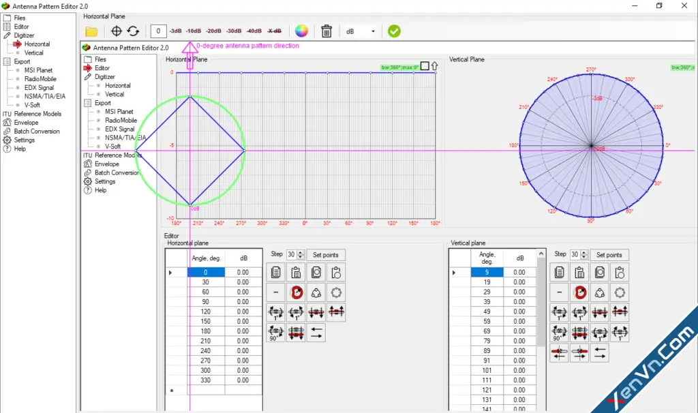This screenshot has height=413, width=698.
Task: Click red bar right-arrow shift icon in Vertical plane
Action: (579, 352)
